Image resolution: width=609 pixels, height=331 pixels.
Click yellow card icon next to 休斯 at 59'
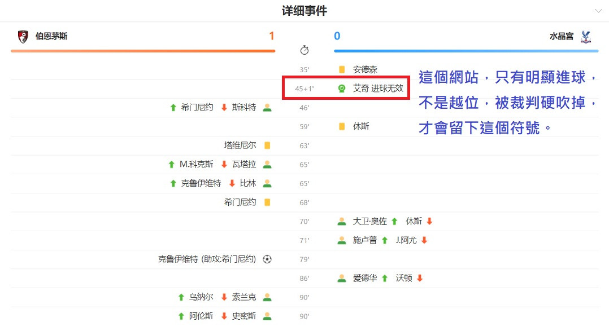coord(342,126)
